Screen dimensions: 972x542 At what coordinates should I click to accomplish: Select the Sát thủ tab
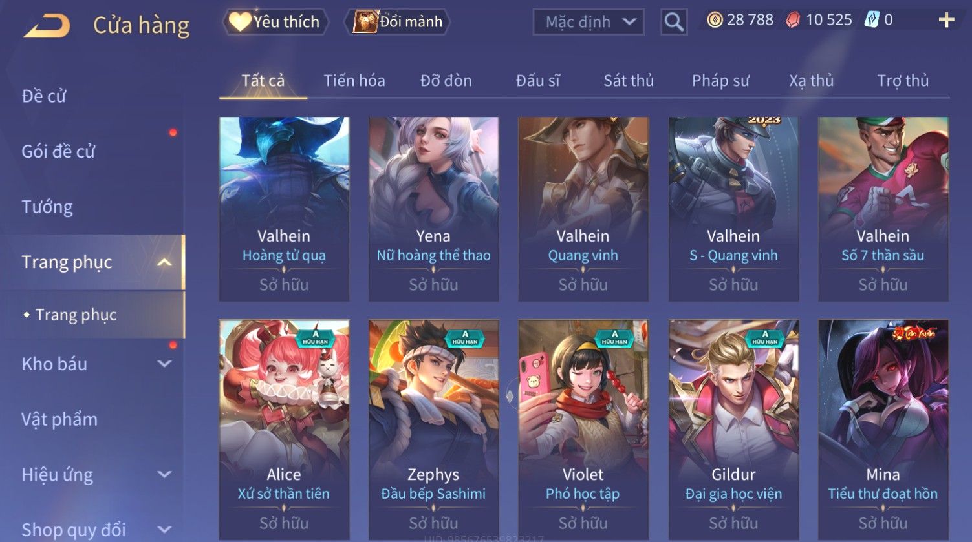[629, 81]
